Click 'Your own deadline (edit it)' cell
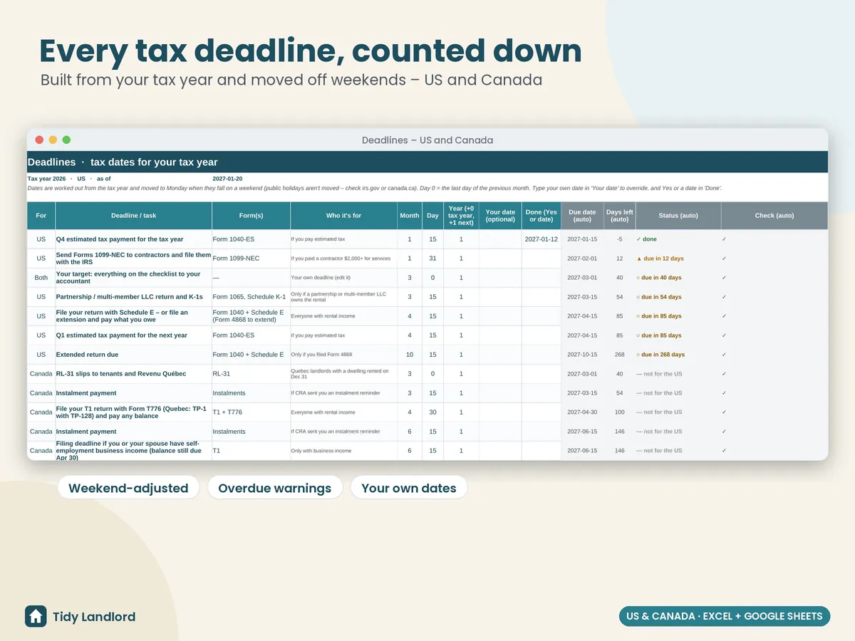This screenshot has width=855, height=641. [344, 278]
